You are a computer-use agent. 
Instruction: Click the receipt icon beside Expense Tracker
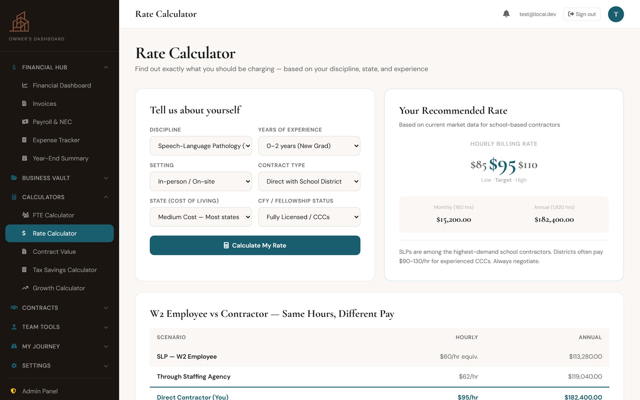pyautogui.click(x=24, y=140)
